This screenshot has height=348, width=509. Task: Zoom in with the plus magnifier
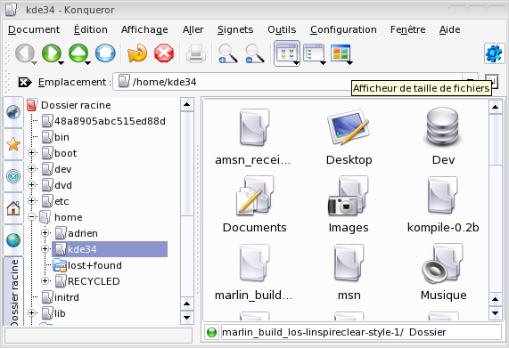click(x=227, y=53)
